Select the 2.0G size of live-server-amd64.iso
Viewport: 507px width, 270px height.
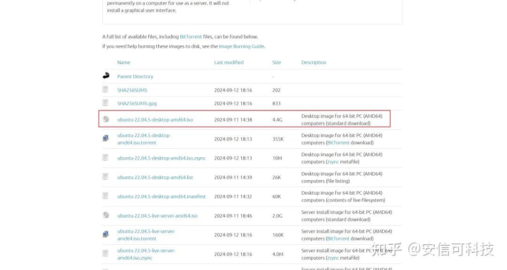click(277, 216)
